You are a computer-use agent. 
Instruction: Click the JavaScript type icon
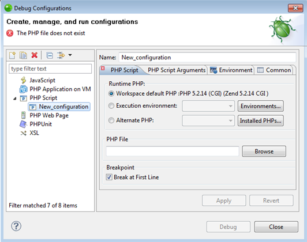click(23, 80)
